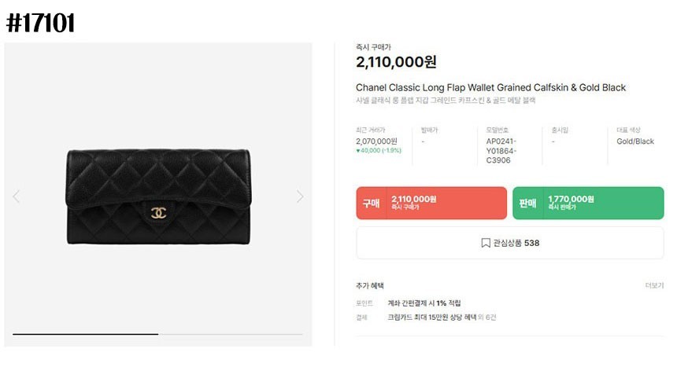Viewport: 677px width, 389px height.
Task: Click the 외 6건 more benefits link
Action: [487, 317]
